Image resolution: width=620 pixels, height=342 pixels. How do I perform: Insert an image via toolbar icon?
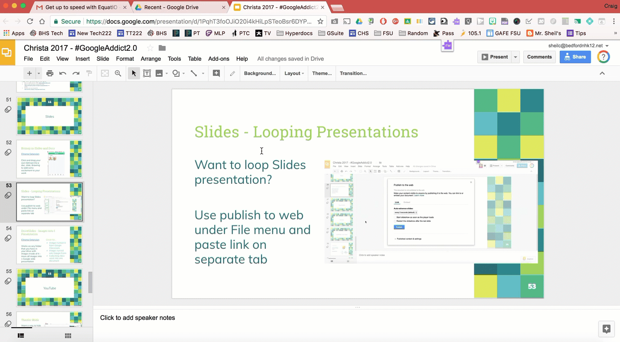[x=159, y=73]
